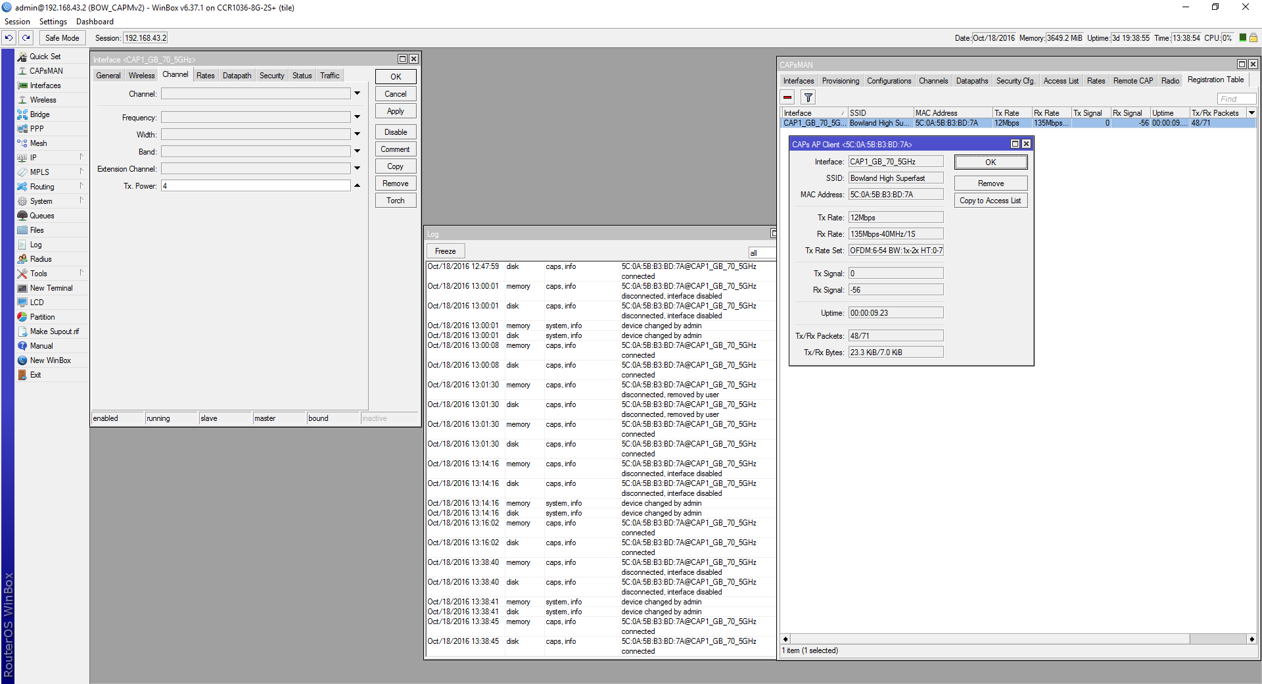Screen dimensions: 1262x684
Task: Click OK in CAPs AP Client dialog
Action: pyautogui.click(x=991, y=162)
